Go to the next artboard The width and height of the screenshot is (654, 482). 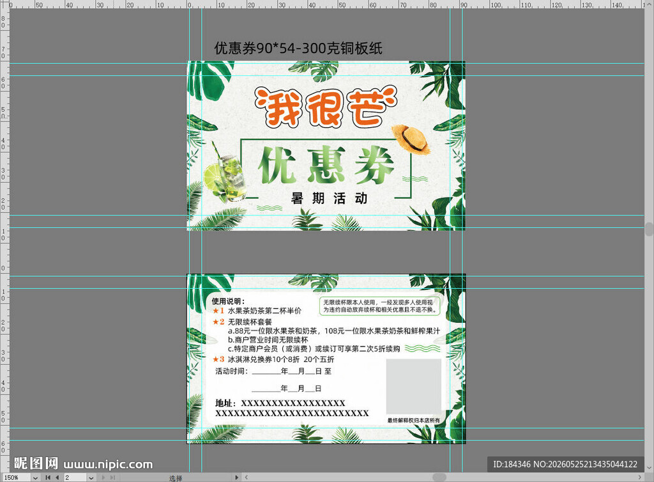point(103,478)
